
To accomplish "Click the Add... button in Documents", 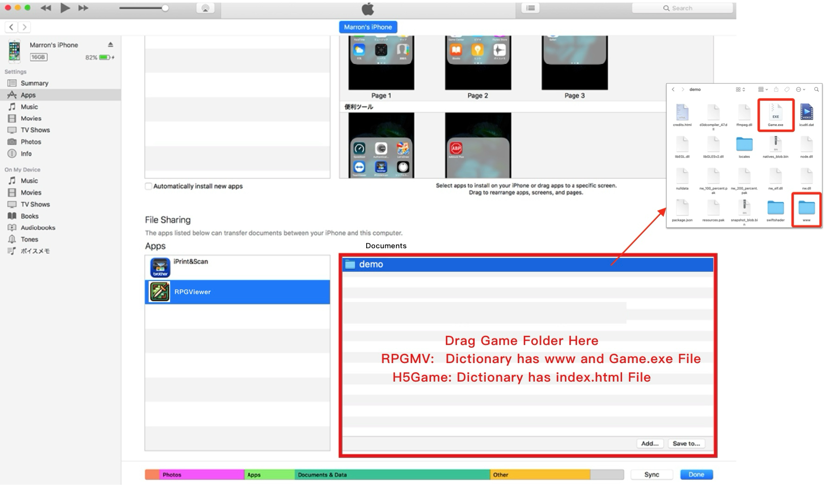I will point(649,443).
